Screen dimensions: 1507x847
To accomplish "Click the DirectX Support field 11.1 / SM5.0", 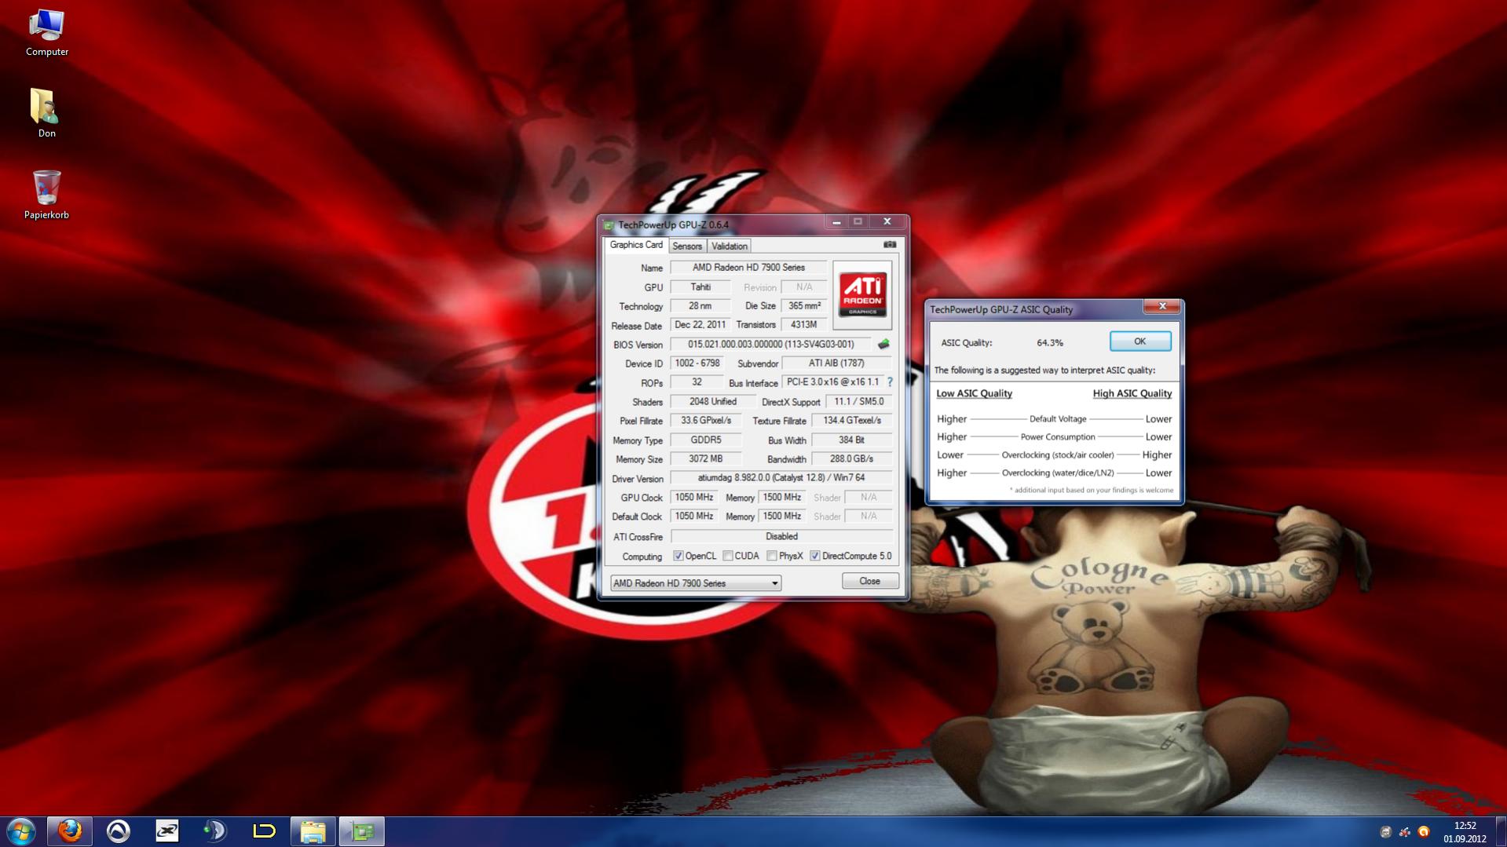I will coord(859,402).
